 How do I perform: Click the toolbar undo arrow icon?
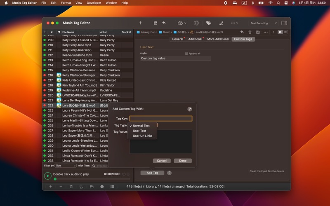pos(164,23)
